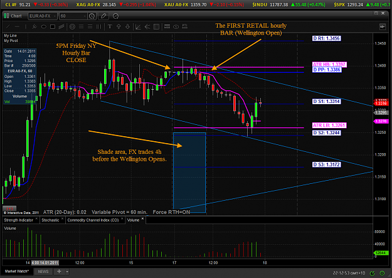The width and height of the screenshot is (392, 278).
Task: Click the XAU A0-FX ticker quote
Action: click(x=204, y=4)
